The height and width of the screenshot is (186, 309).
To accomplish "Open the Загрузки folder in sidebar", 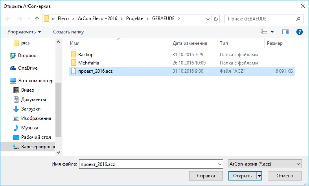I will click(x=30, y=109).
